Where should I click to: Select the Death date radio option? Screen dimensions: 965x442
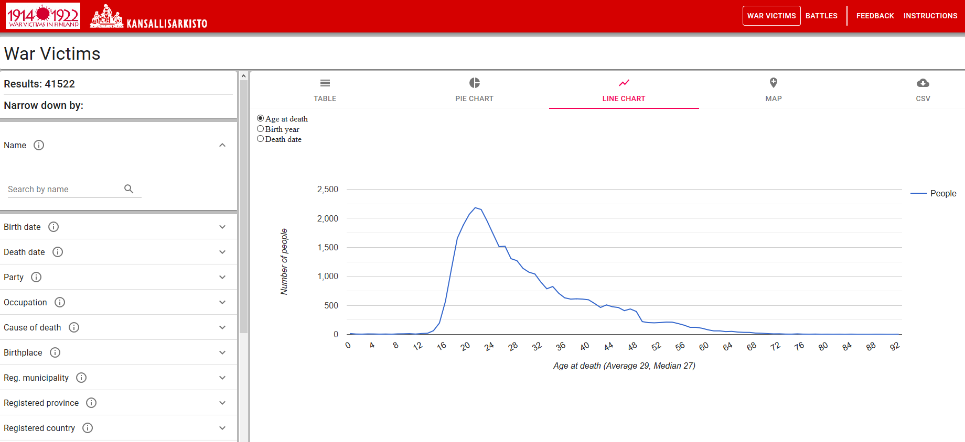click(261, 139)
